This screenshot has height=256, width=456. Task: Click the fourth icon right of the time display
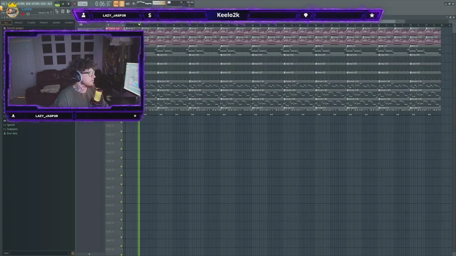(133, 4)
